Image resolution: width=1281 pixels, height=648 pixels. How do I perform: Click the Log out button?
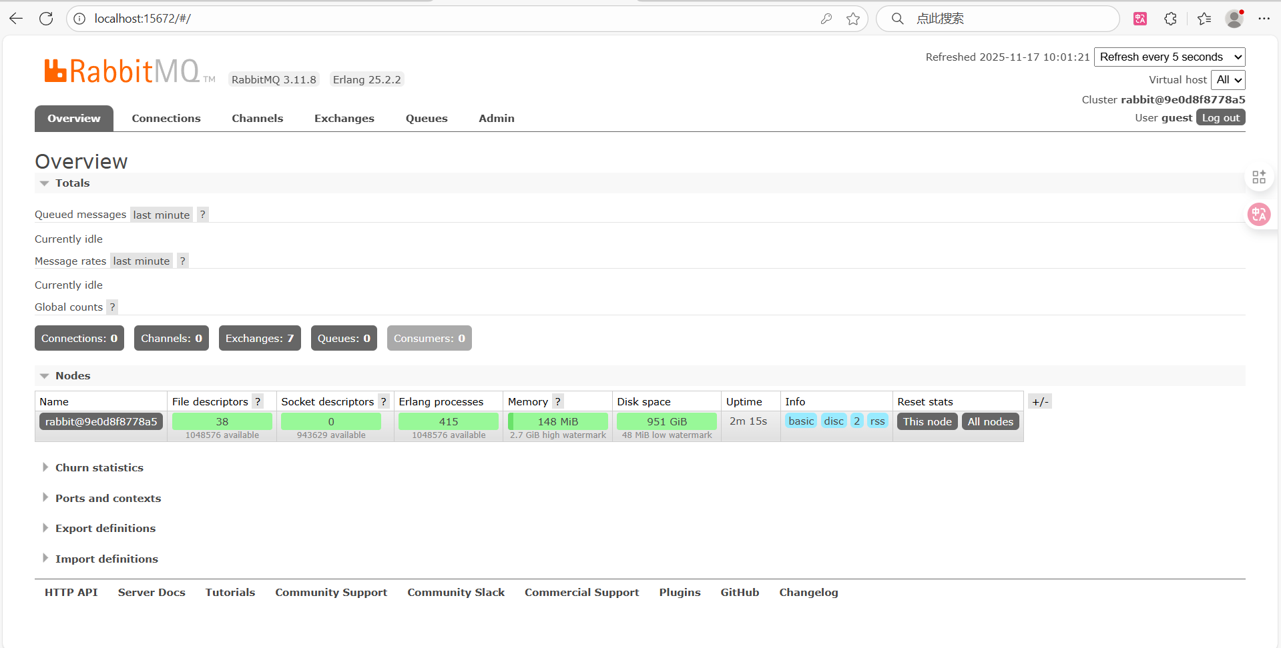[1220, 117]
